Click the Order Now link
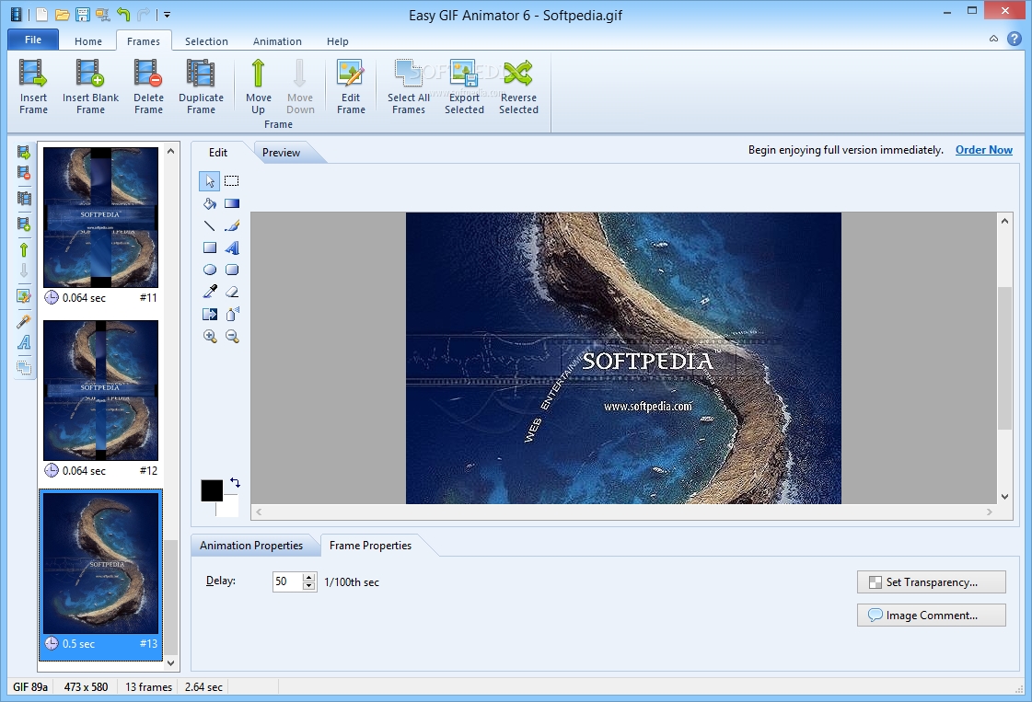Viewport: 1032px width, 702px height. coord(984,150)
